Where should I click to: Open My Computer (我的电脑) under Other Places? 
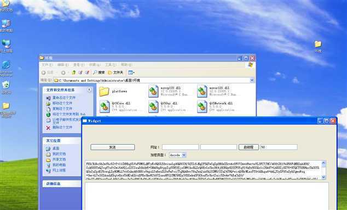59,164
